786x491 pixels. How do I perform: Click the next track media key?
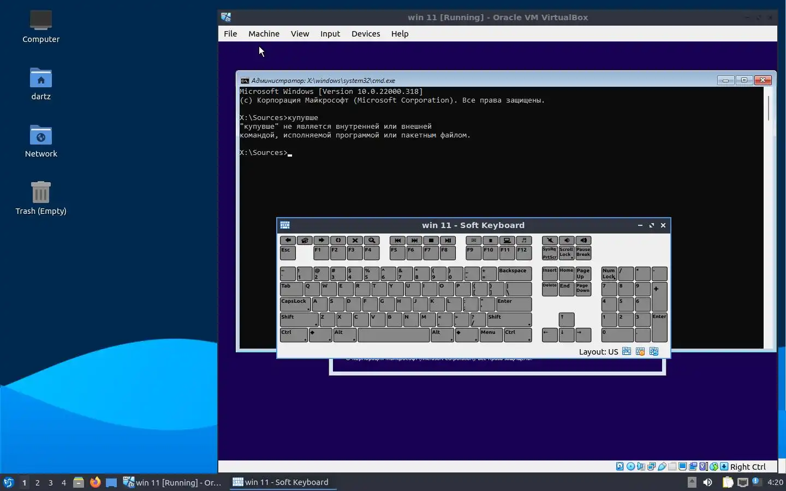414,240
